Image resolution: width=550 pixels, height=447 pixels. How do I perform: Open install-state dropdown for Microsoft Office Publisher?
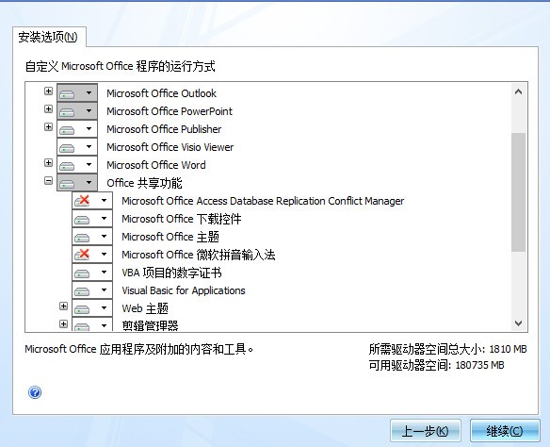click(89, 129)
